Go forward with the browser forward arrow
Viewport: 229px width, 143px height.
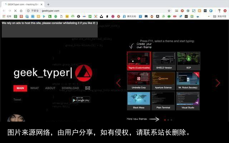pyautogui.click(x=10, y=11)
